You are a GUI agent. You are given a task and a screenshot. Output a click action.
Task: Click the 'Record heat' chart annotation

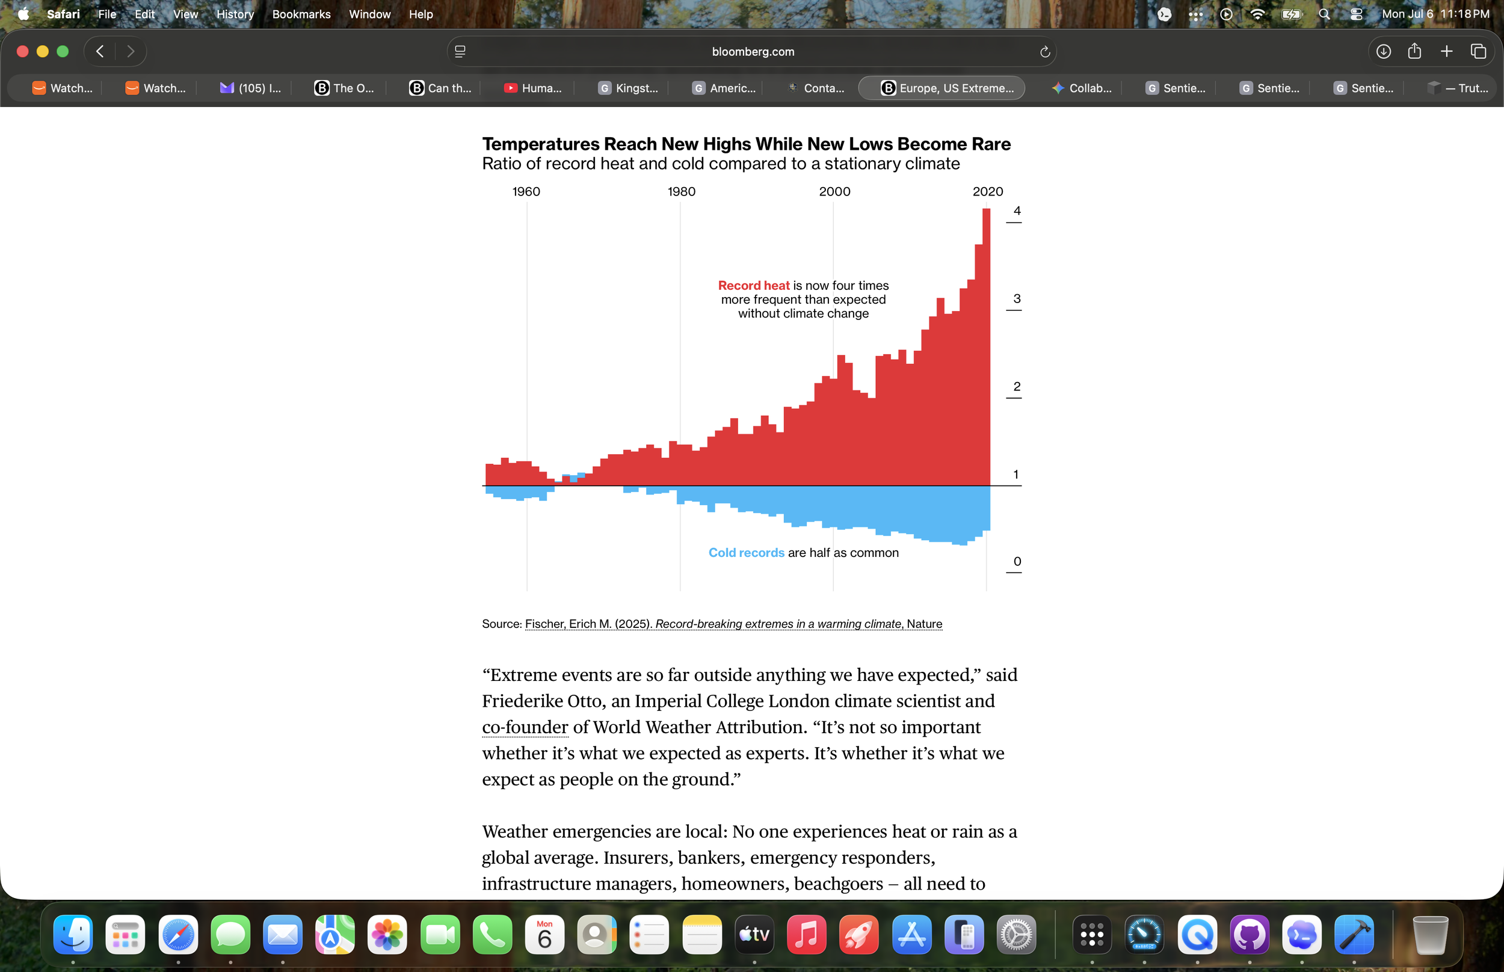click(804, 299)
